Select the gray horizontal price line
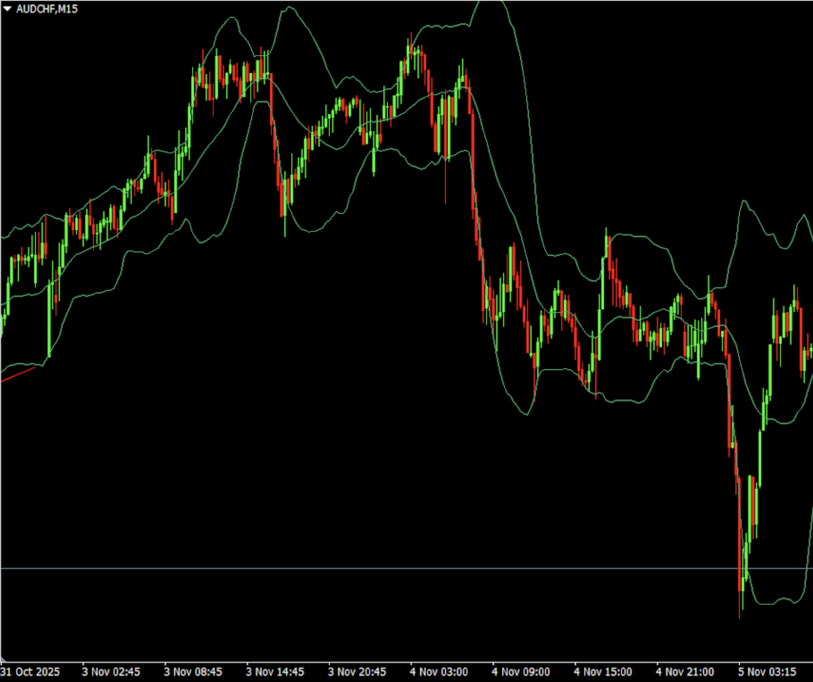This screenshot has height=682, width=813. coord(398,568)
